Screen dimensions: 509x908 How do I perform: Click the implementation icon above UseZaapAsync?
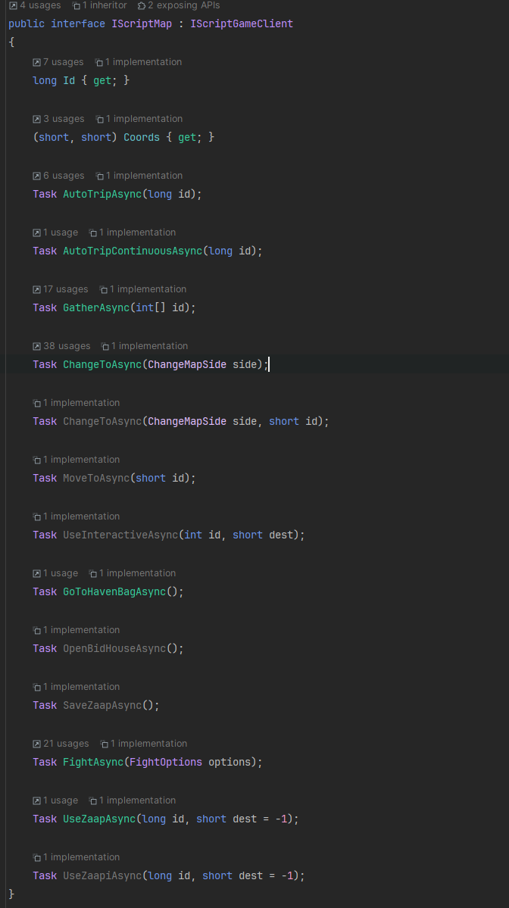pos(92,800)
